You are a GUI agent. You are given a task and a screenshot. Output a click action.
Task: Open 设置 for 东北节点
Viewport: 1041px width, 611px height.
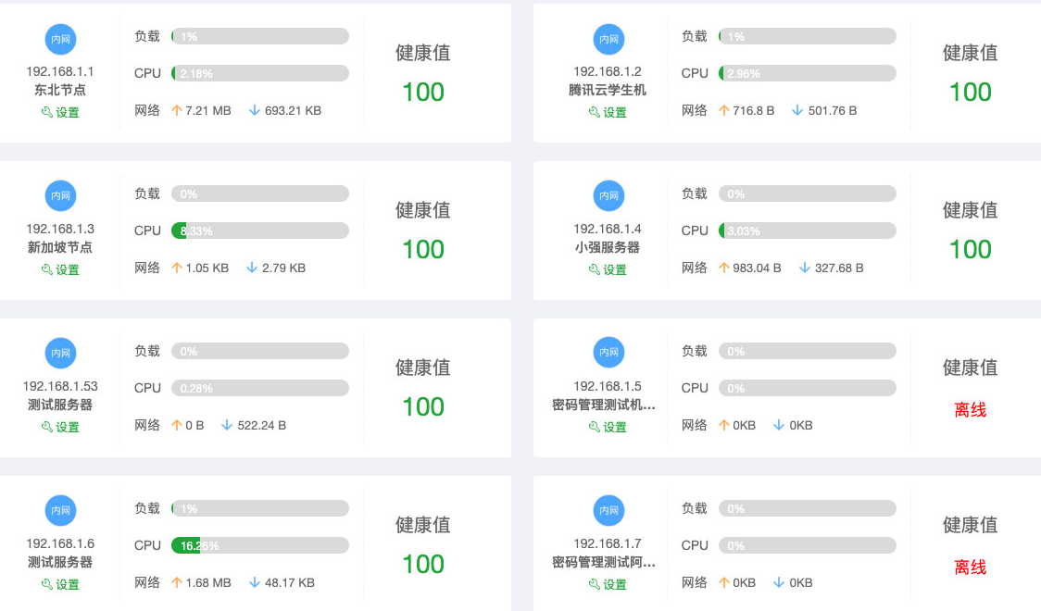[61, 113]
